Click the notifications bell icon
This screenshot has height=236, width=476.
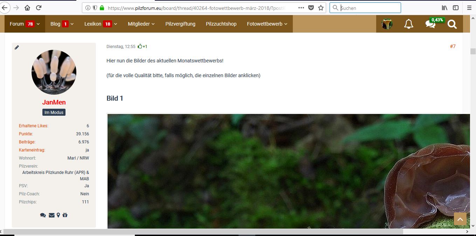coord(408,24)
